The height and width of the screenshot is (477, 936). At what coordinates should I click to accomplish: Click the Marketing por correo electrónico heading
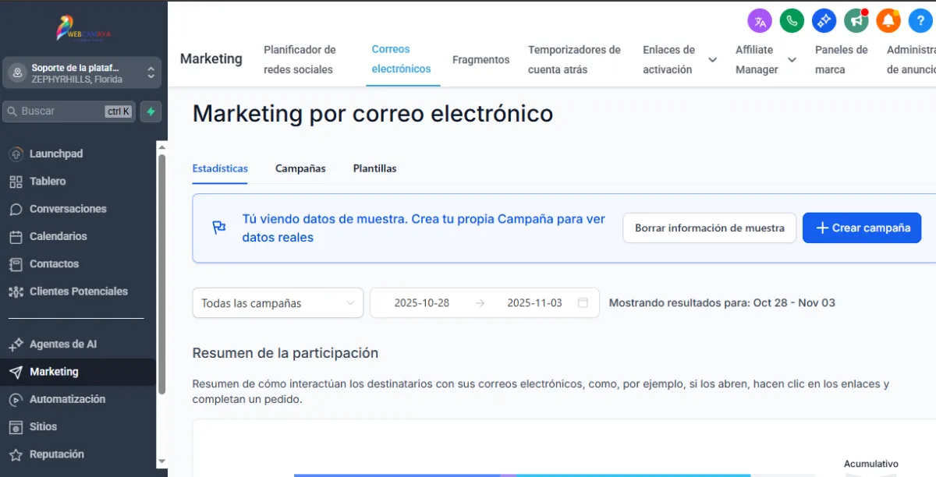373,114
